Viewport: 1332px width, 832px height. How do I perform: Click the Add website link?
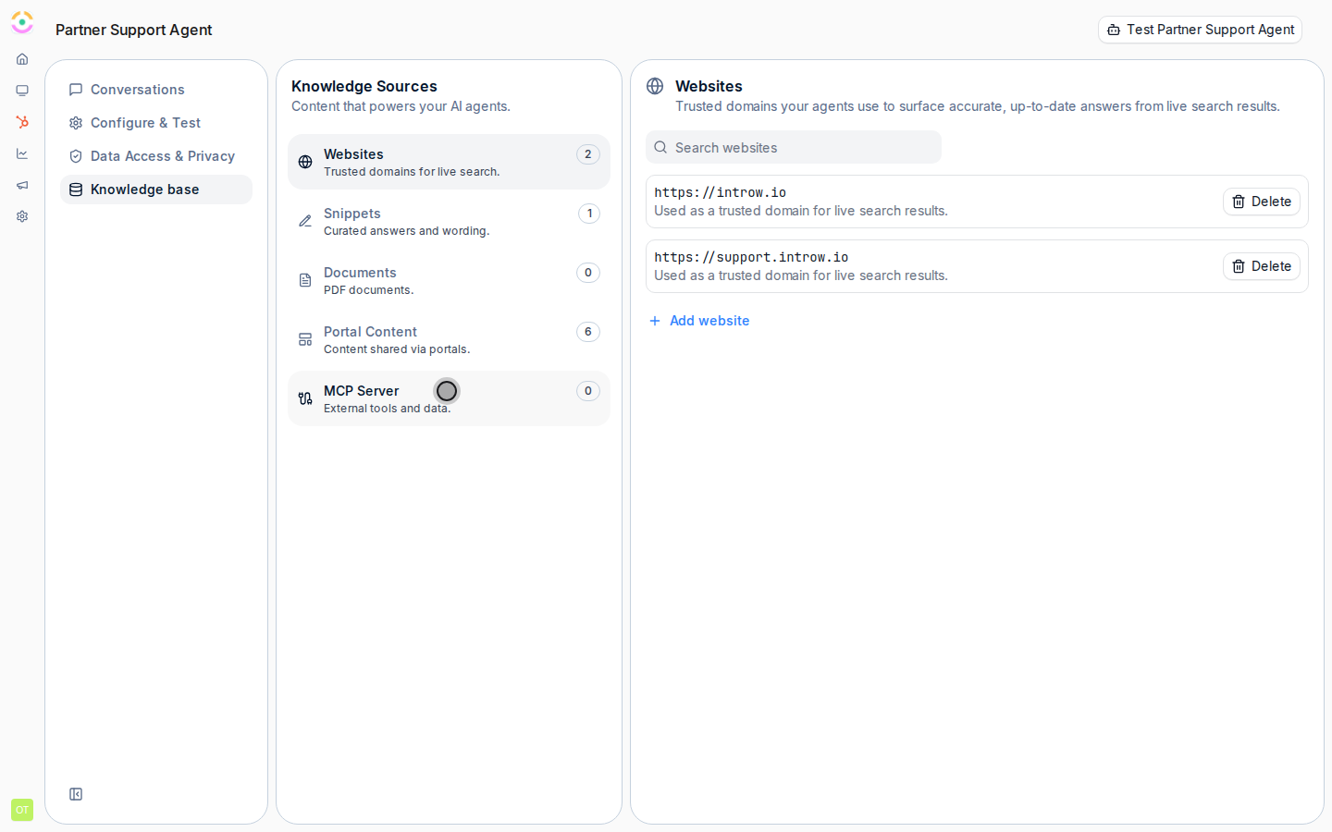coord(699,321)
